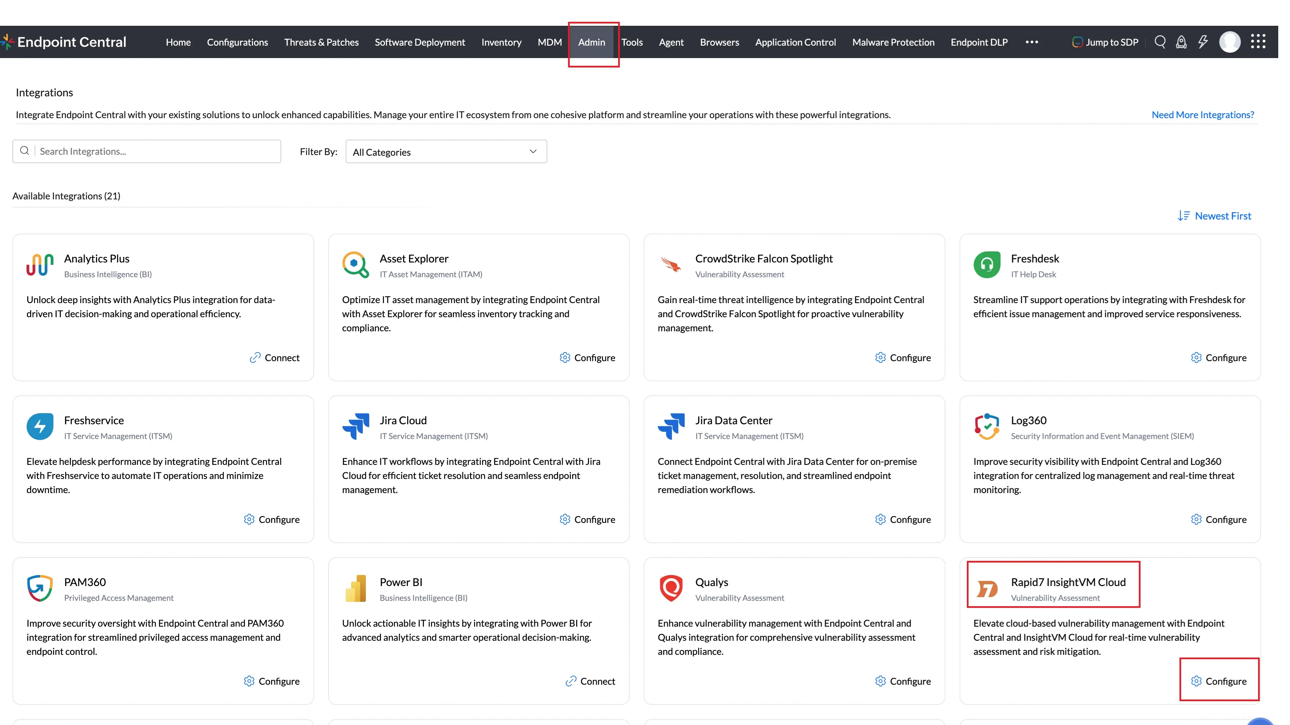1290x725 pixels.
Task: Open quick actions lightning bolt icon
Action: [x=1203, y=42]
